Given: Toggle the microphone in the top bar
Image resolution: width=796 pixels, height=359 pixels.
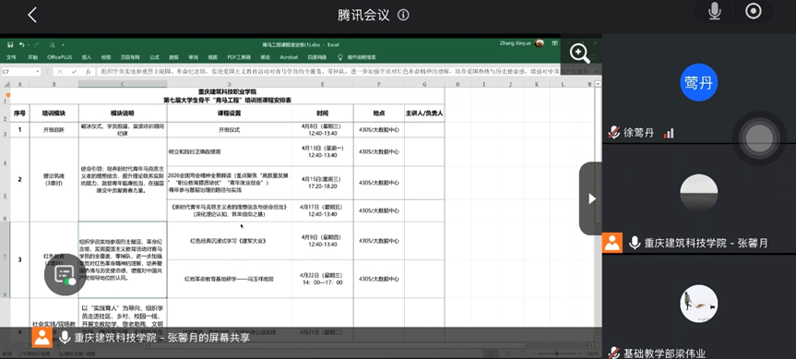Looking at the screenshot, I should coord(715,11).
